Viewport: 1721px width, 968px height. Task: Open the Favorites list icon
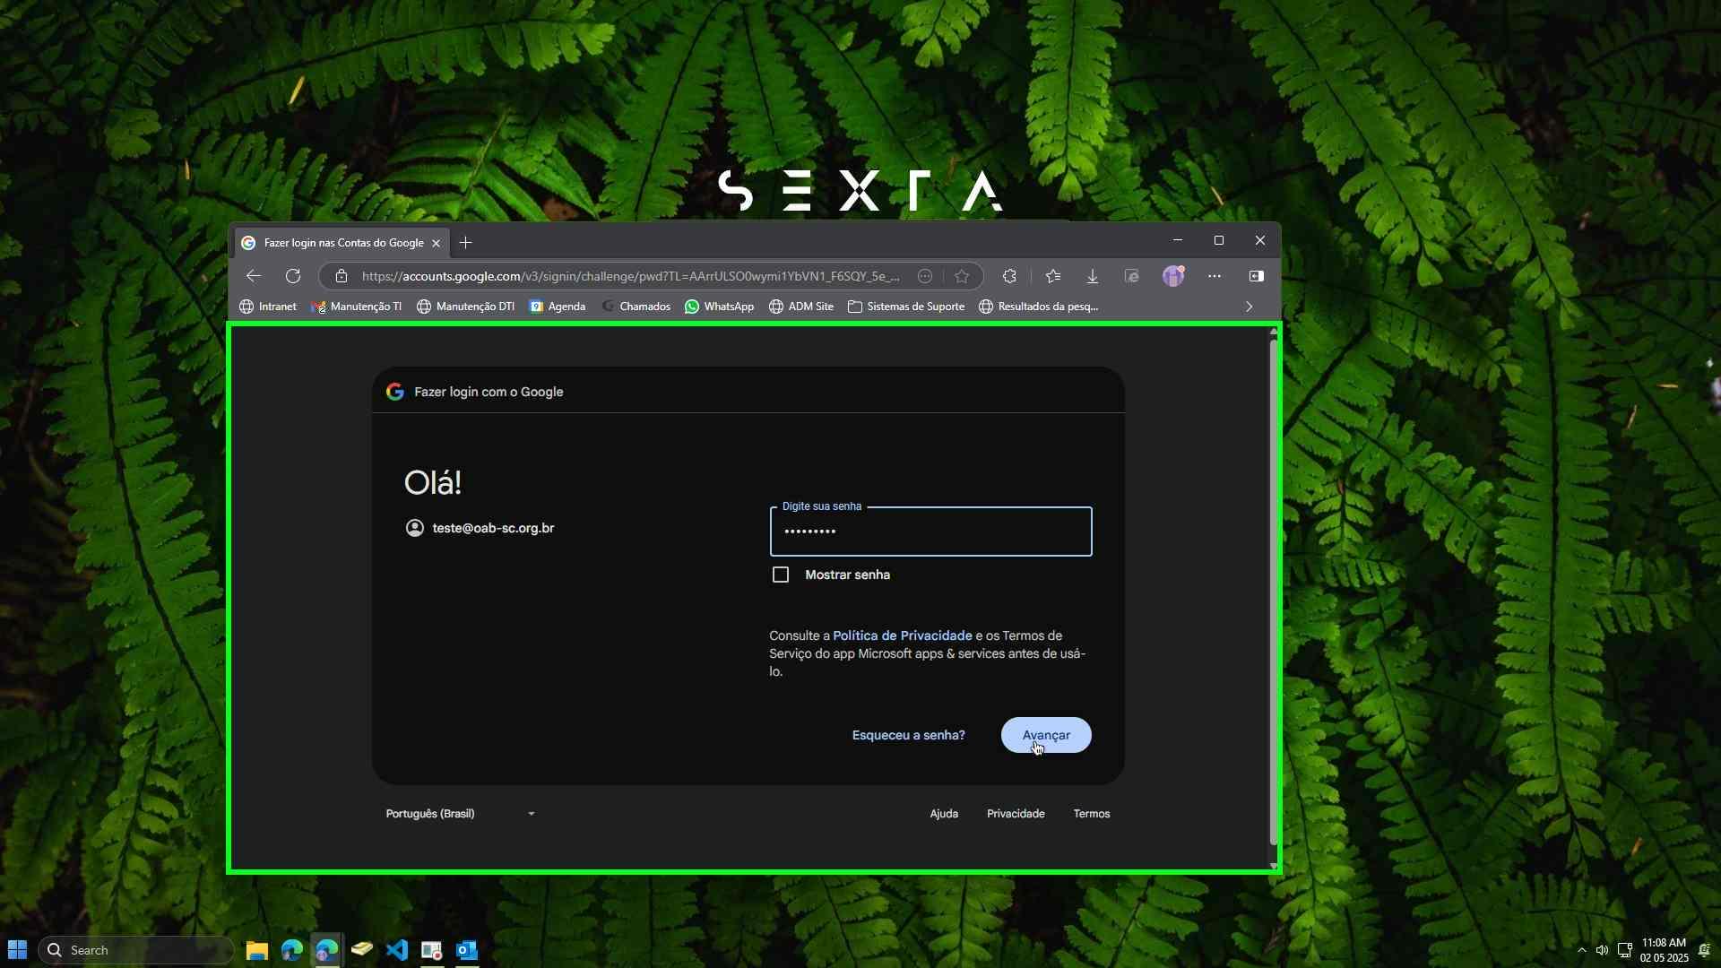coord(1053,276)
